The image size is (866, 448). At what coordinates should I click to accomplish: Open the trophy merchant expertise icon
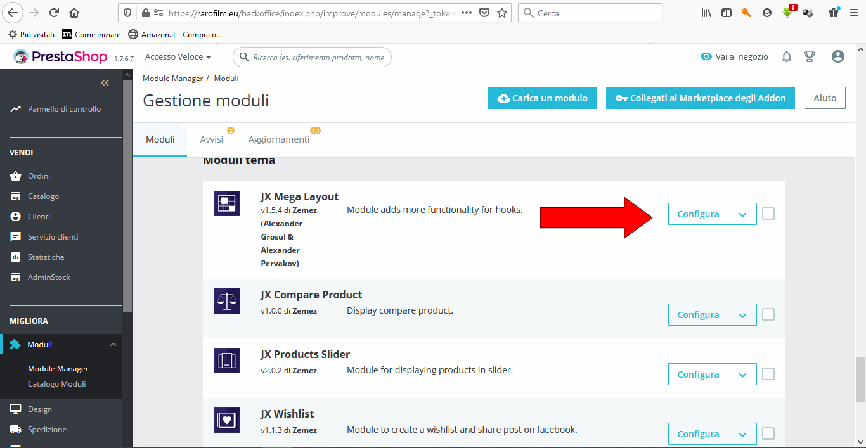pos(810,57)
